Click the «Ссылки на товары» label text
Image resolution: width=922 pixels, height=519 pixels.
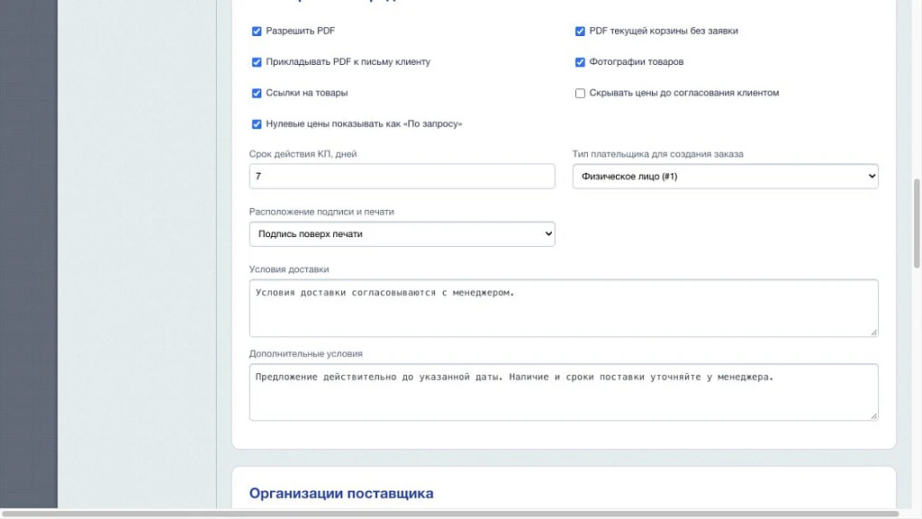tap(306, 93)
